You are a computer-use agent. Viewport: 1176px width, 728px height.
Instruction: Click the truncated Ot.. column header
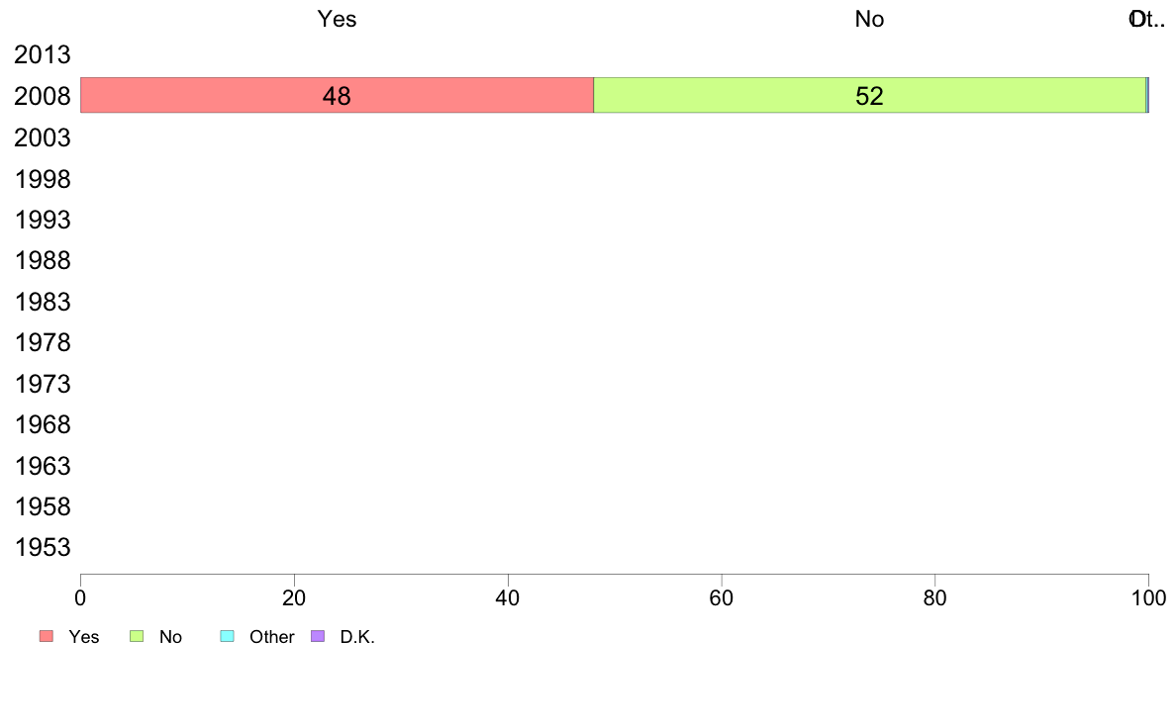[1147, 19]
